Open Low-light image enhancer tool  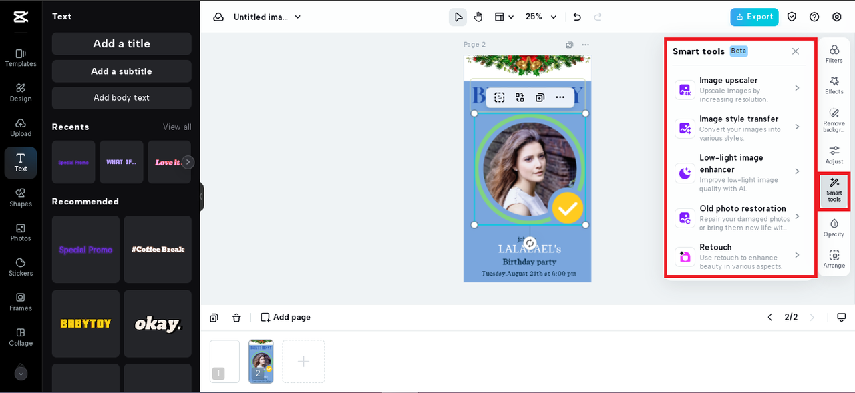[737, 173]
